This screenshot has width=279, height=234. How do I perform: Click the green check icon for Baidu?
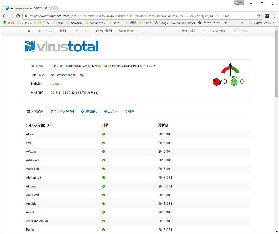[104, 230]
